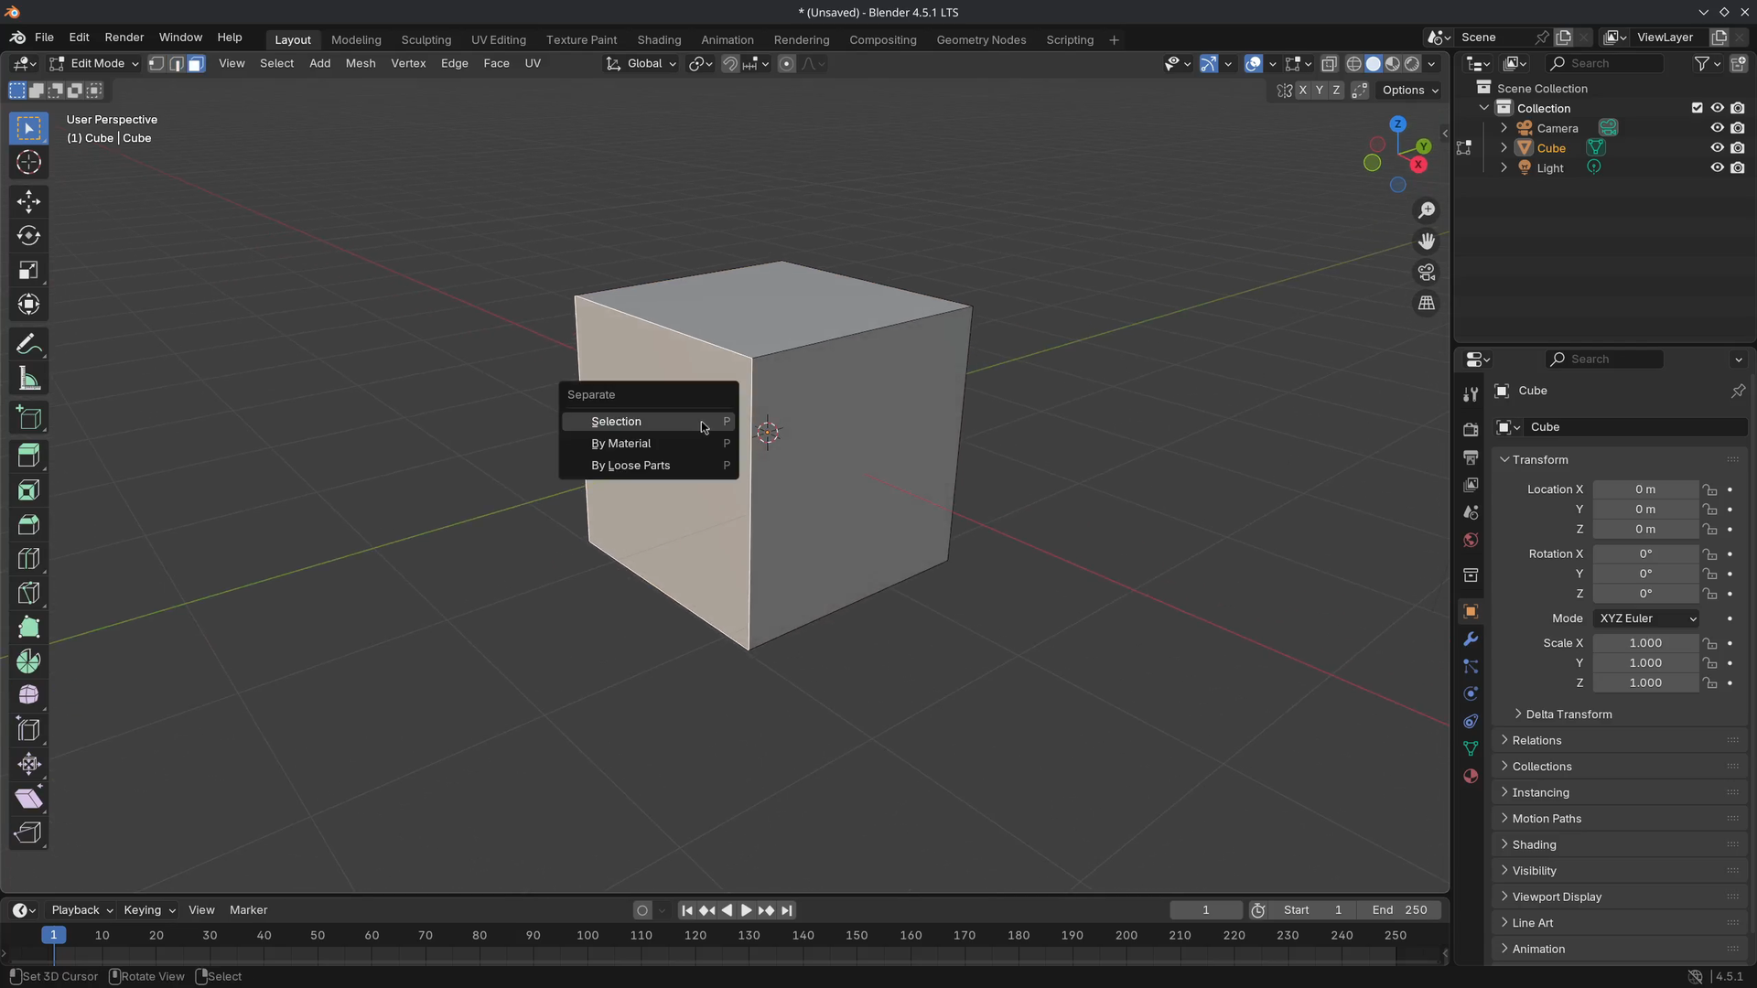Open the Edit Mode dropdown
Screen dimensions: 1757x988
(93, 63)
